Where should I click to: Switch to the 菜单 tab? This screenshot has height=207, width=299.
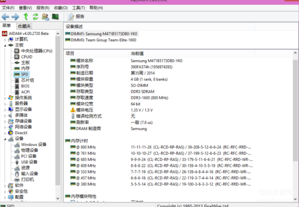tap(7, 26)
